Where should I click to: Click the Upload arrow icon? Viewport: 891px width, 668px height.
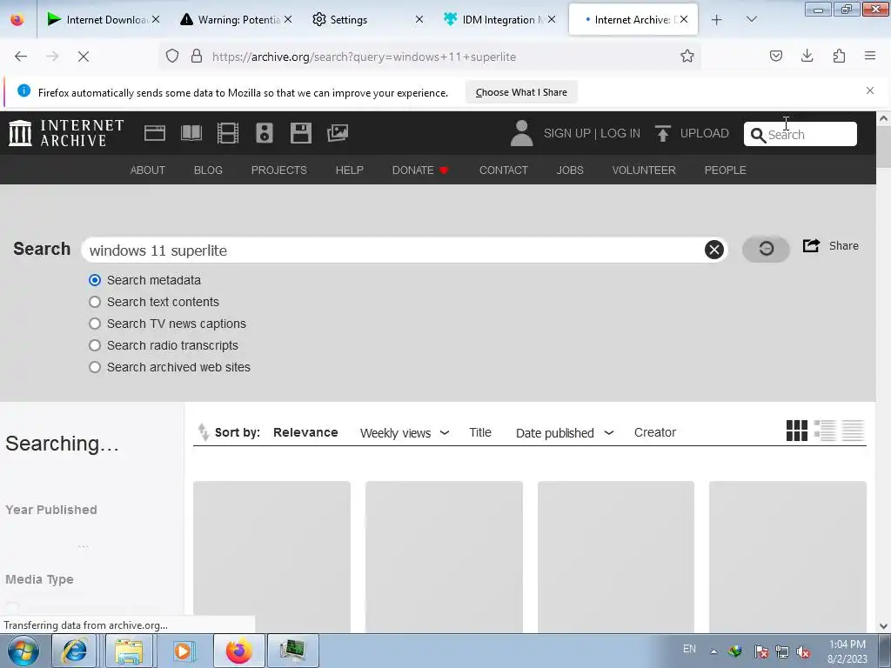(662, 133)
